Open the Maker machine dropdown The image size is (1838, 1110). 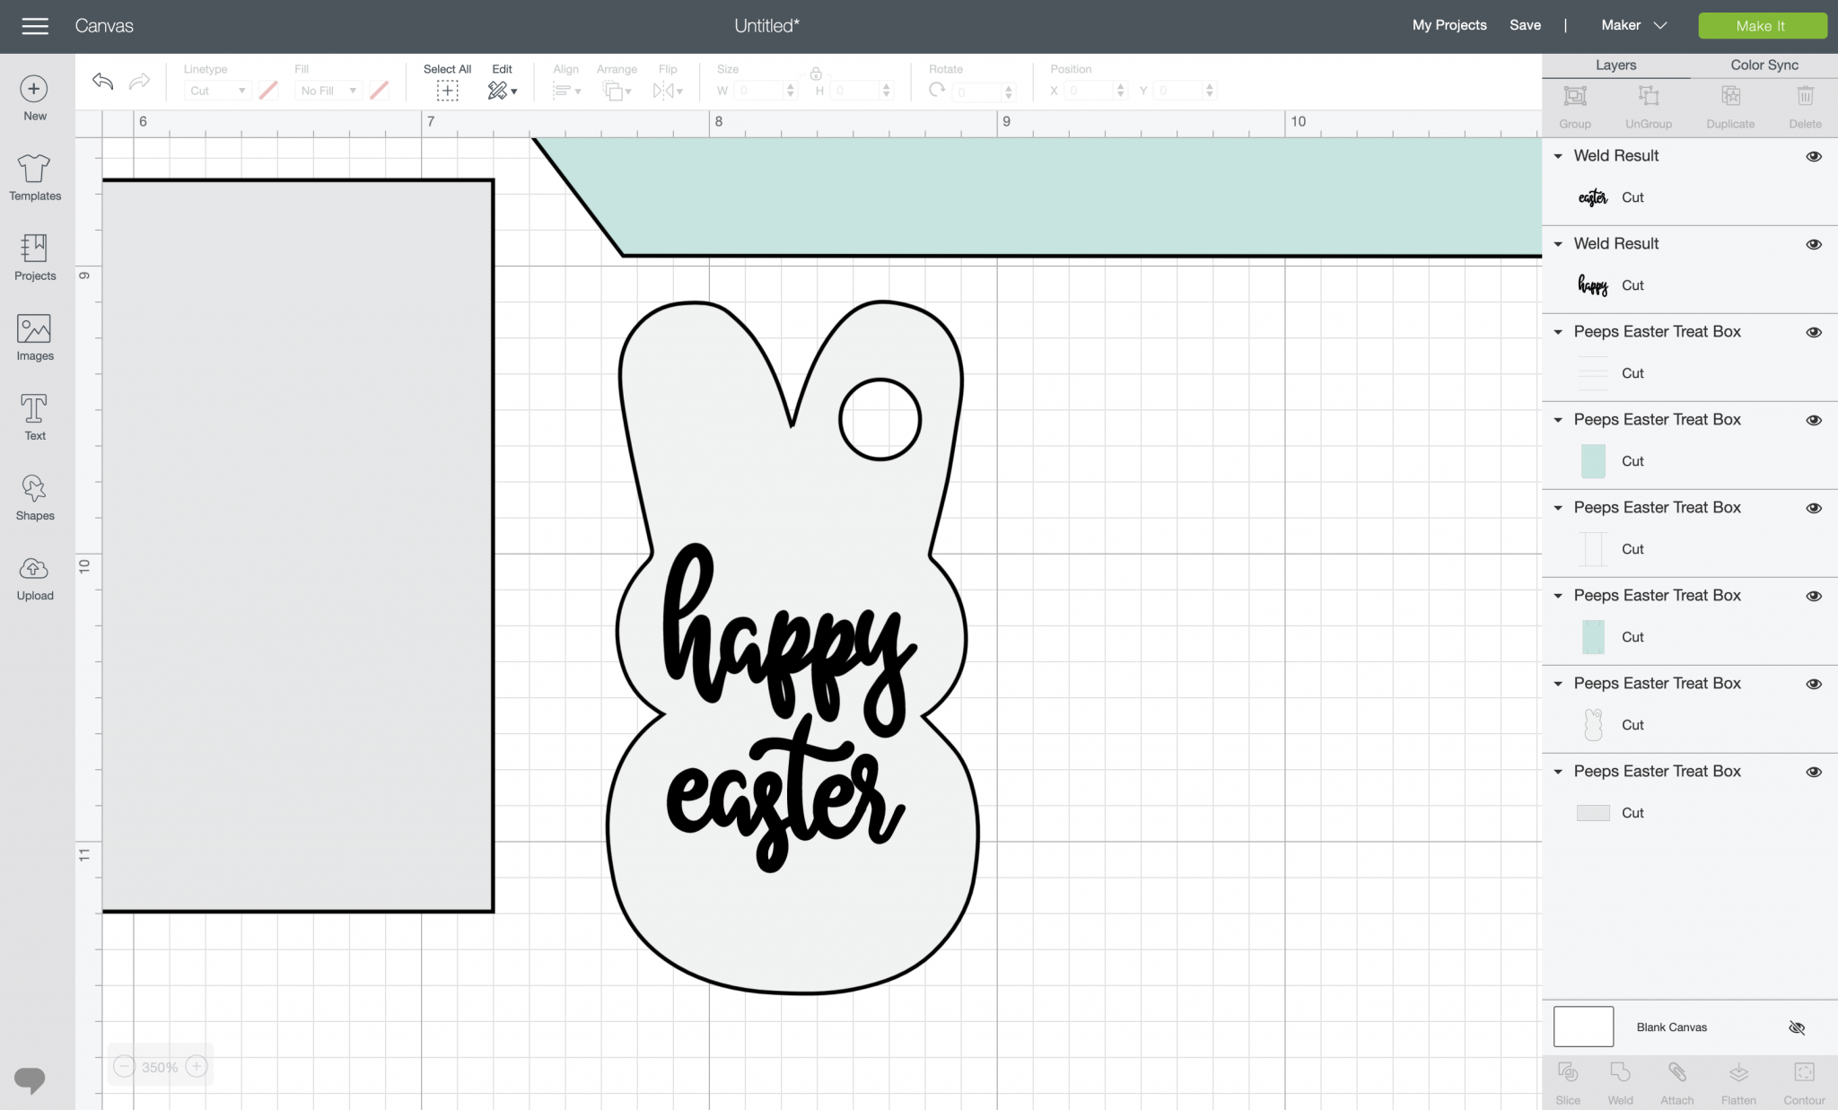pos(1633,25)
